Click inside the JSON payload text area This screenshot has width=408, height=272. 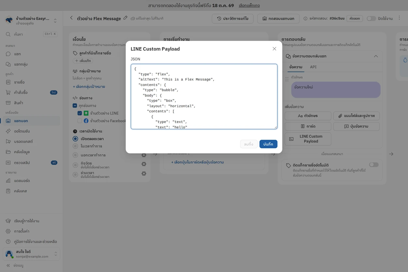tap(204, 96)
